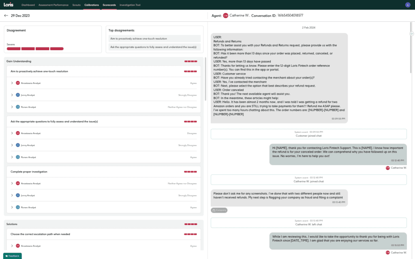This screenshot has width=415, height=259.
Task: Click the Loris logo in the header
Action: tap(9, 5)
